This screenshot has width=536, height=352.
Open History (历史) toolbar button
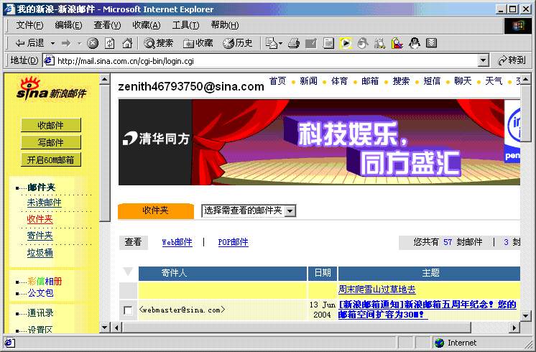tap(238, 43)
